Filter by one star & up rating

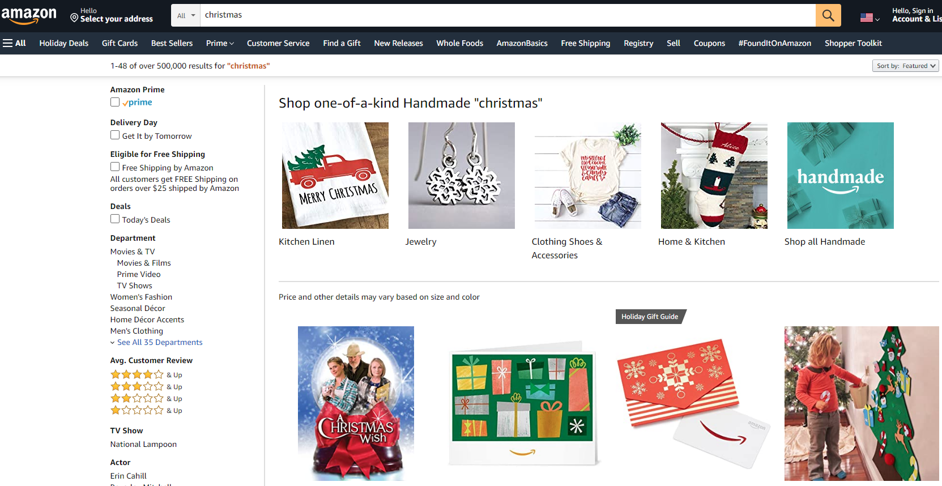(x=146, y=410)
